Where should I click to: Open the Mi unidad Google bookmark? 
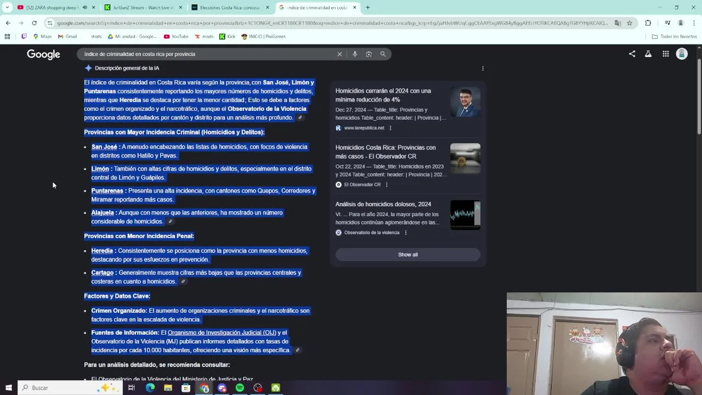(x=132, y=36)
